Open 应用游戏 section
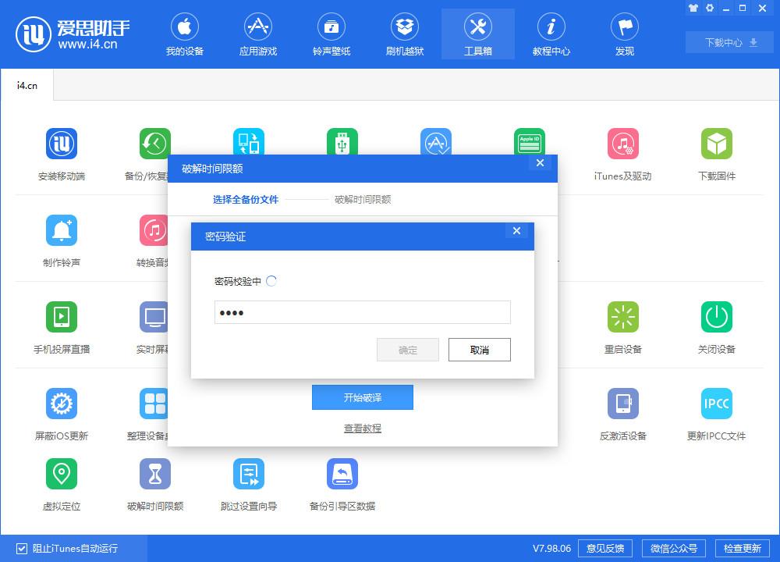The height and width of the screenshot is (562, 780). (257, 35)
